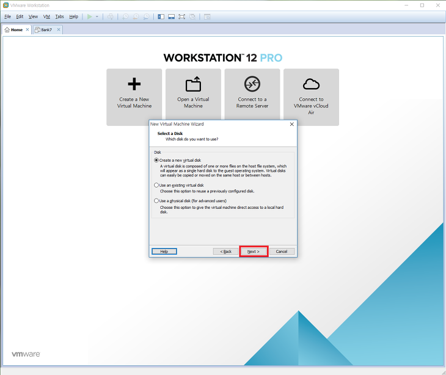This screenshot has width=446, height=375.
Task: Click the Send Ctrl+Alt+Del toolbar icon
Action: pos(111,16)
